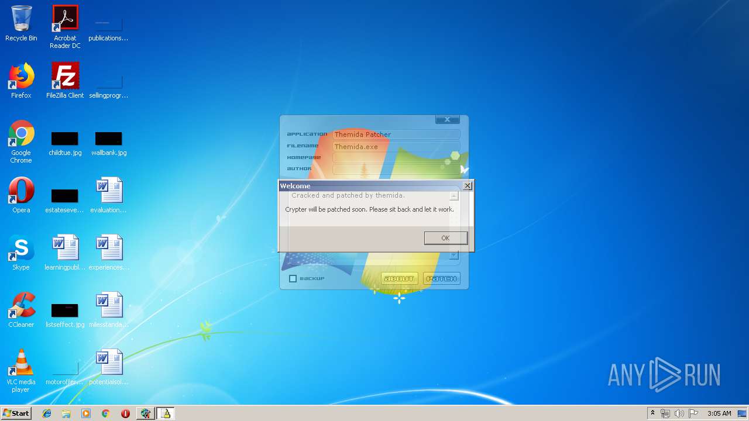Select the potentialsol Word document icon
The height and width of the screenshot is (421, 749).
tap(109, 368)
